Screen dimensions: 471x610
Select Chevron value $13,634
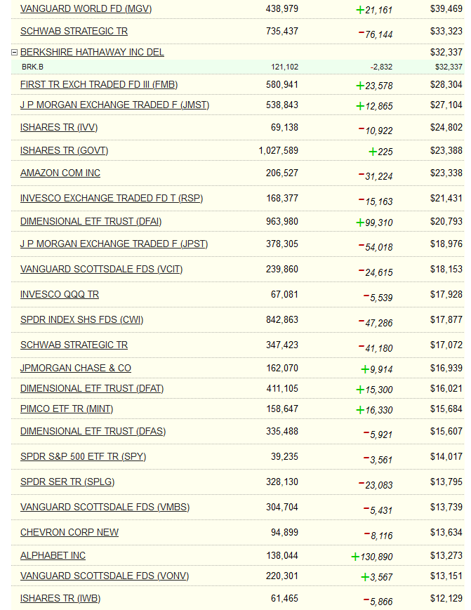(446, 532)
